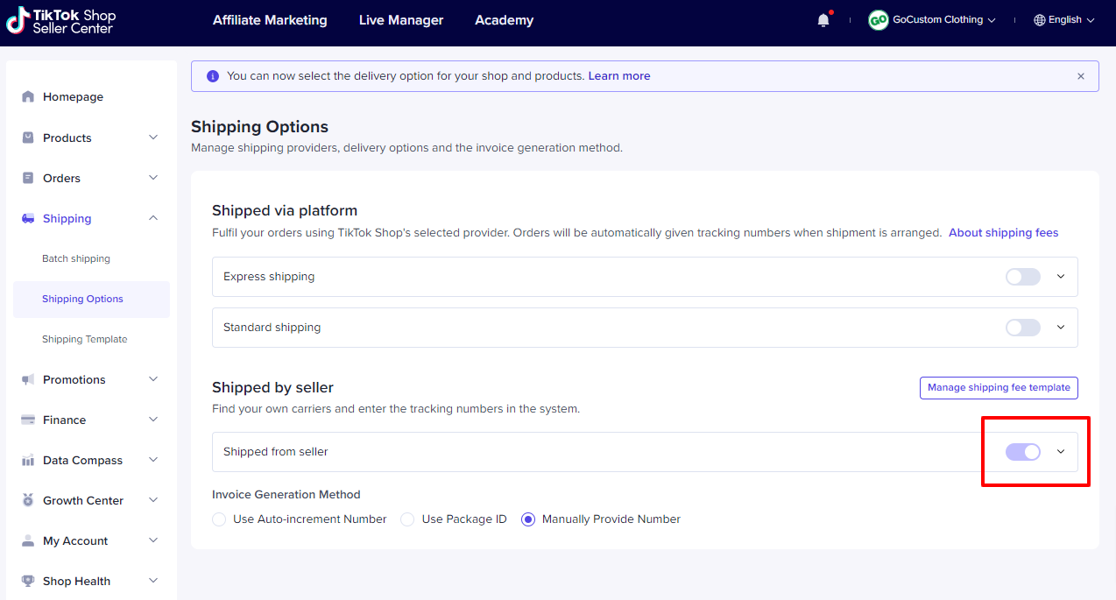The width and height of the screenshot is (1116, 600).
Task: Click Manage shipping fee template button
Action: (999, 387)
